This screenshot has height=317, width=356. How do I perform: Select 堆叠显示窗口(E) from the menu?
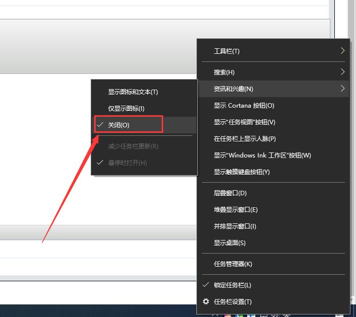coord(235,210)
